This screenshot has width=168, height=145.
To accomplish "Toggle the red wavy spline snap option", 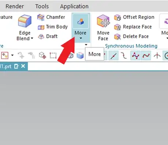I will [146, 56].
